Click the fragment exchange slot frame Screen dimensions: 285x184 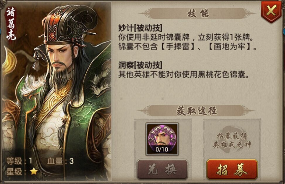tap(162, 139)
